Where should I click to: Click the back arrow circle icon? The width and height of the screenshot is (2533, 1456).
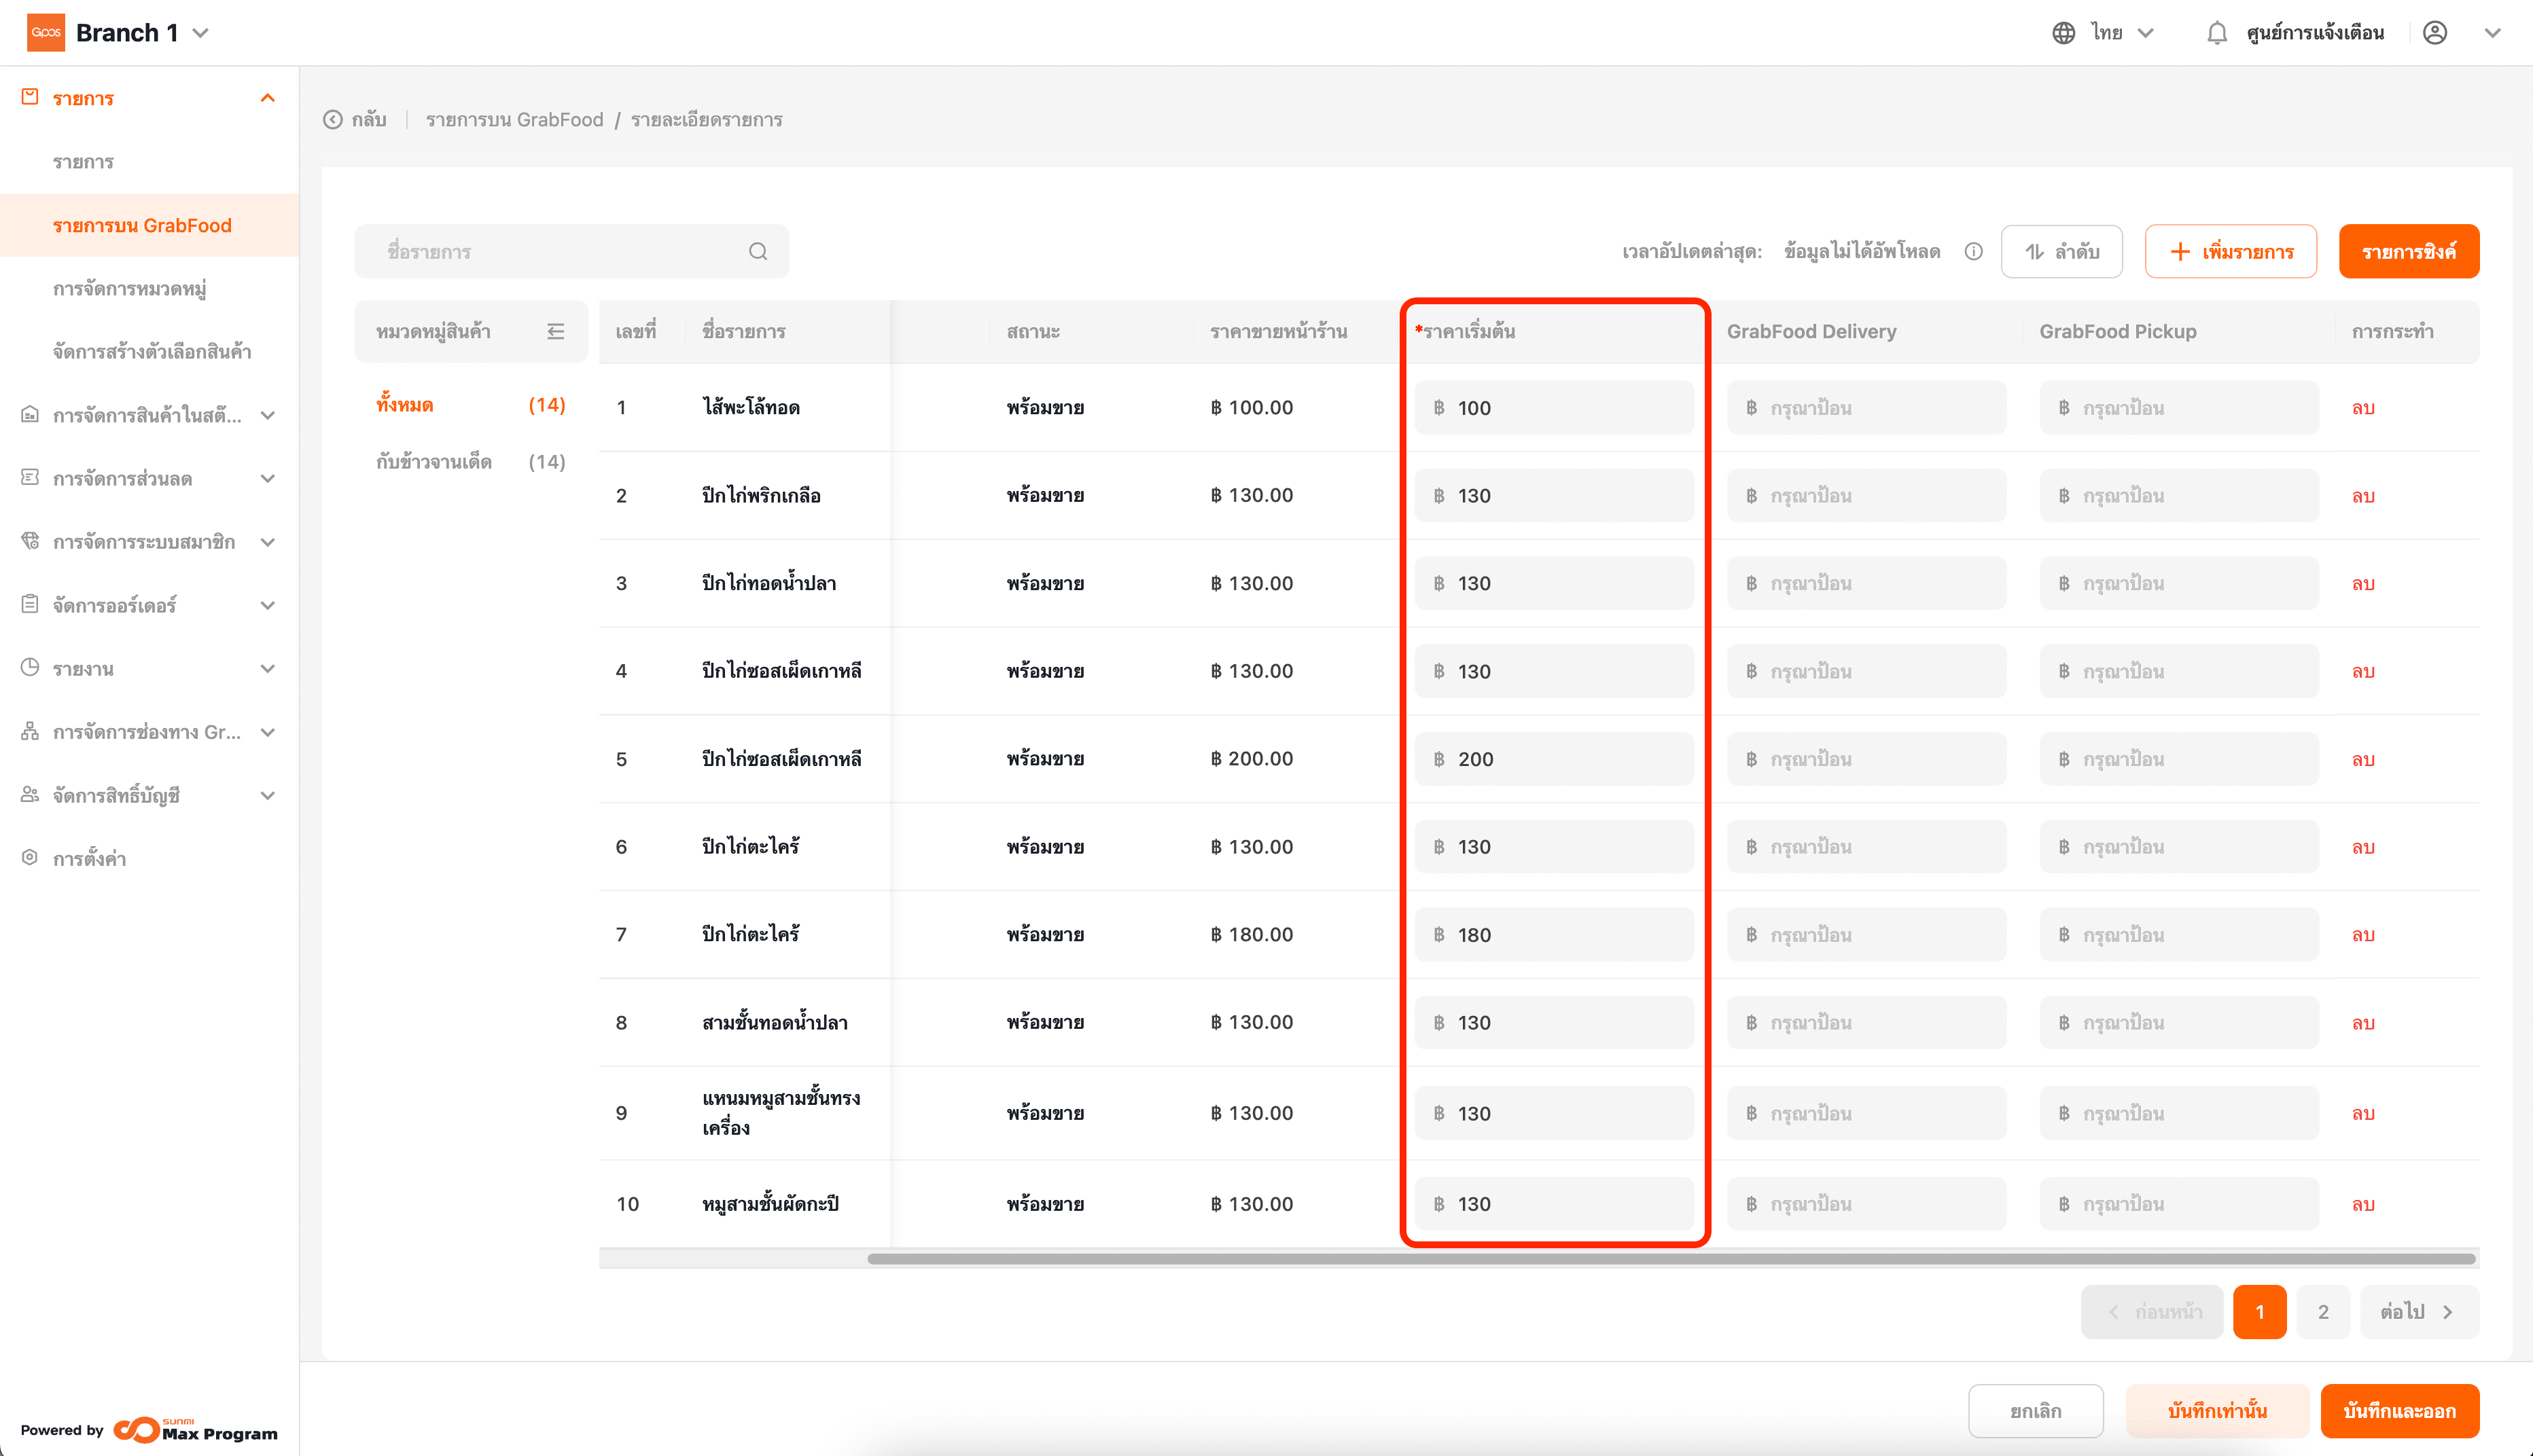click(333, 120)
